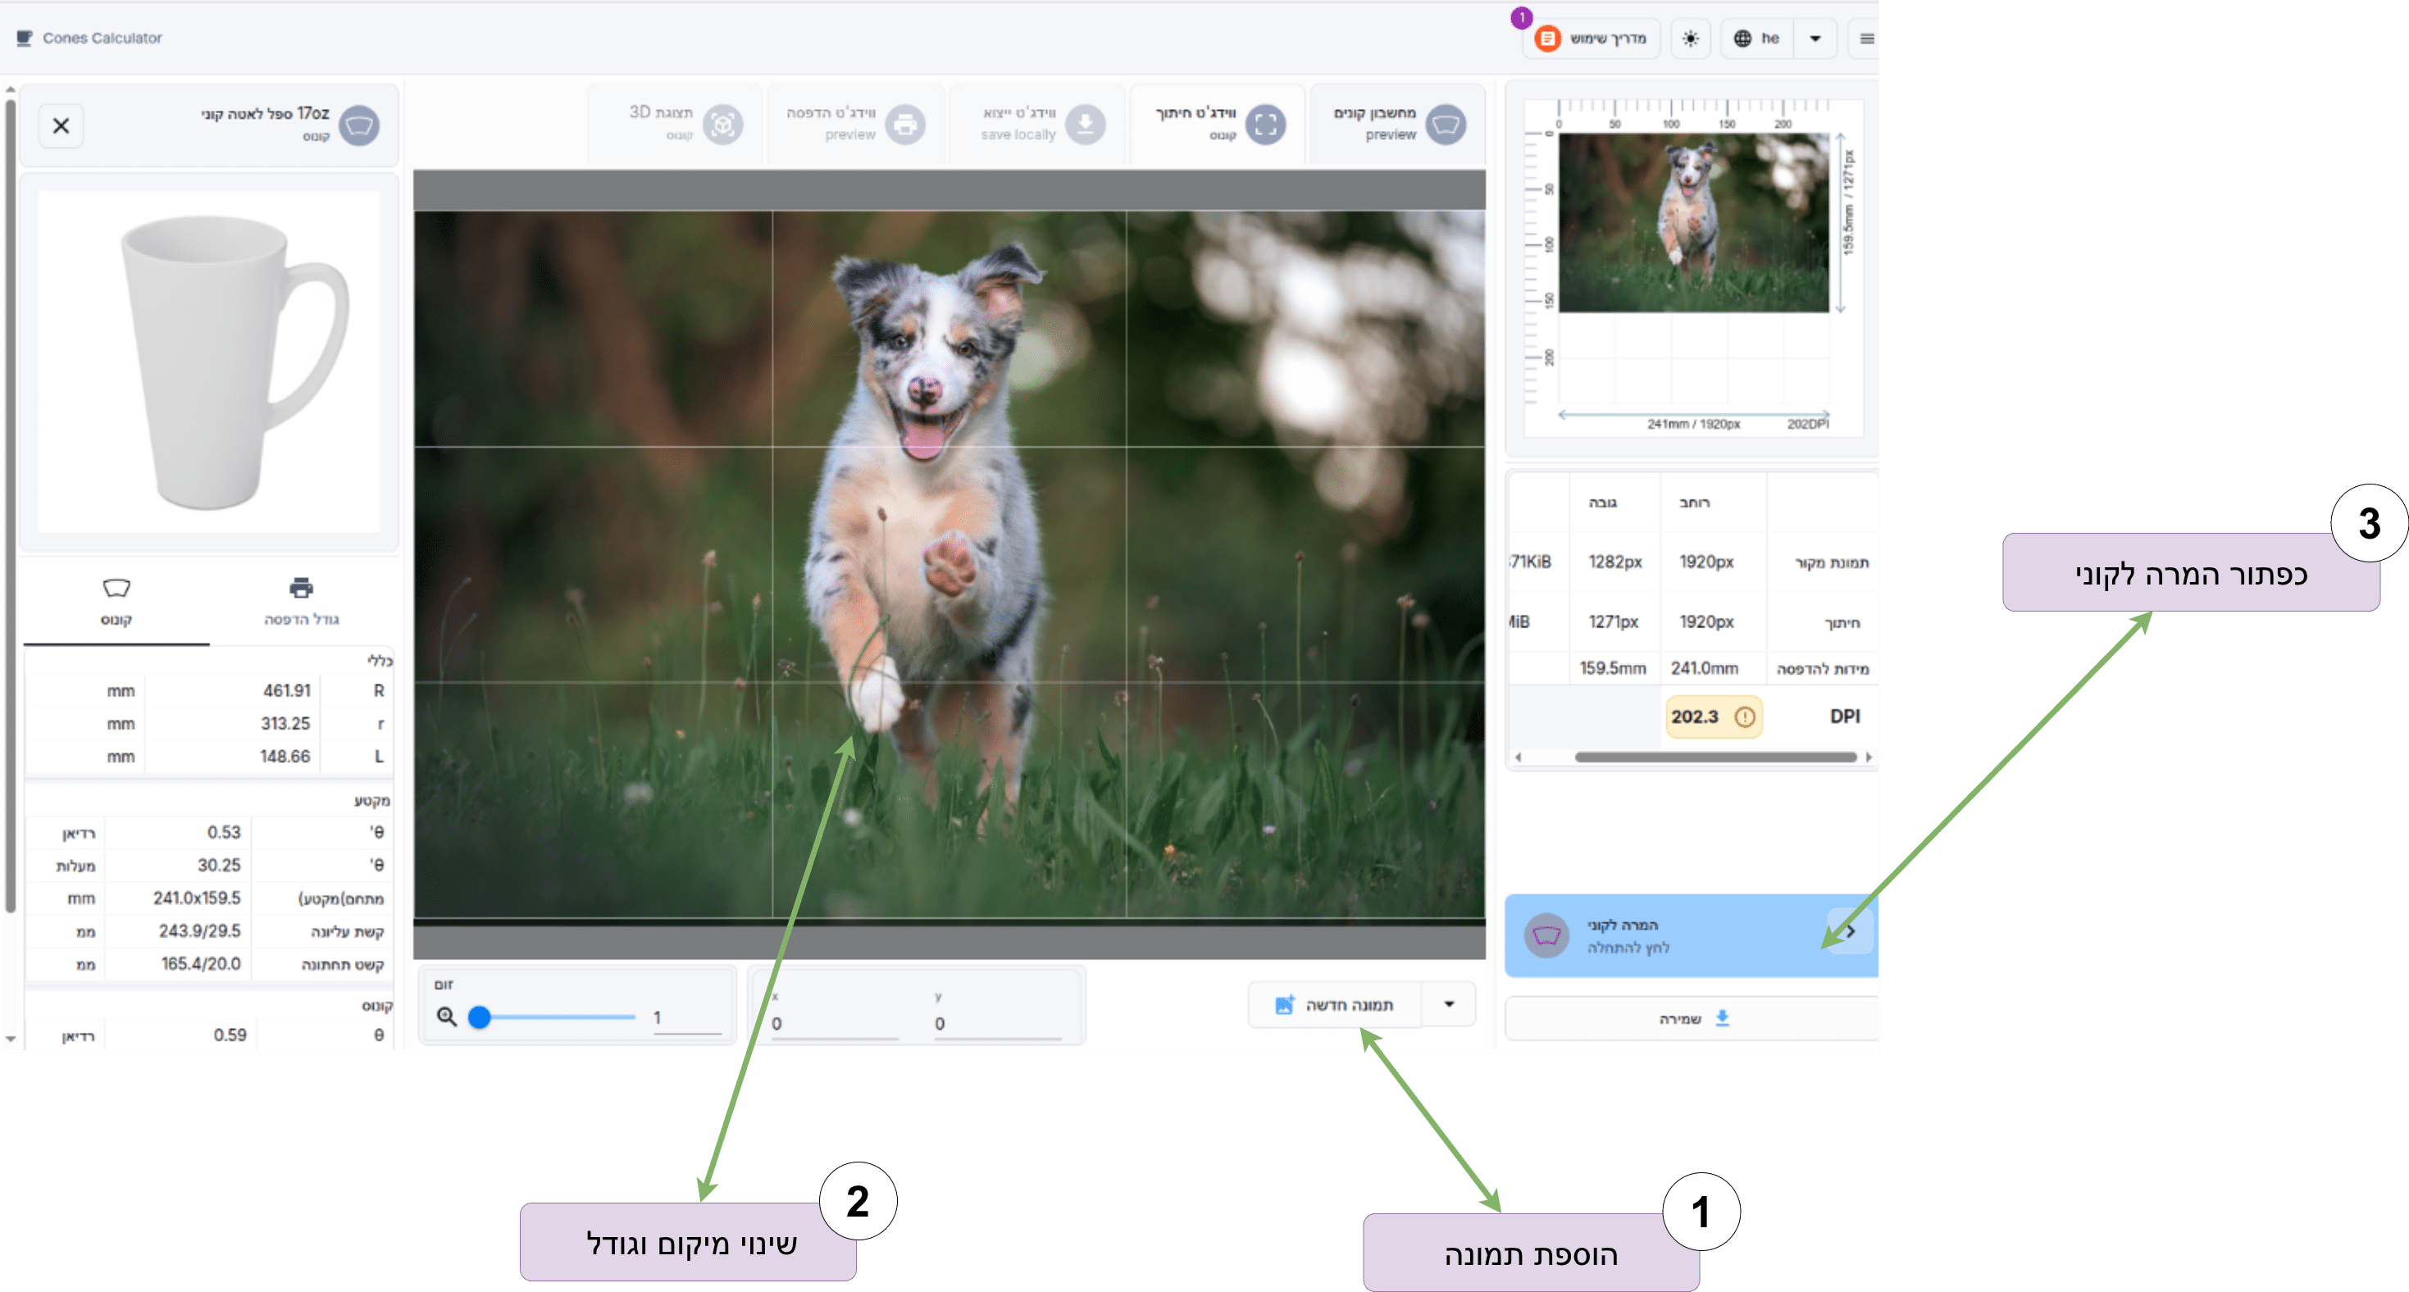Click the table scrollbar right arrow
The width and height of the screenshot is (2409, 1292).
click(x=1869, y=757)
